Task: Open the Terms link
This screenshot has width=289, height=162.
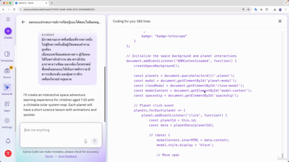Action: (x=49, y=156)
